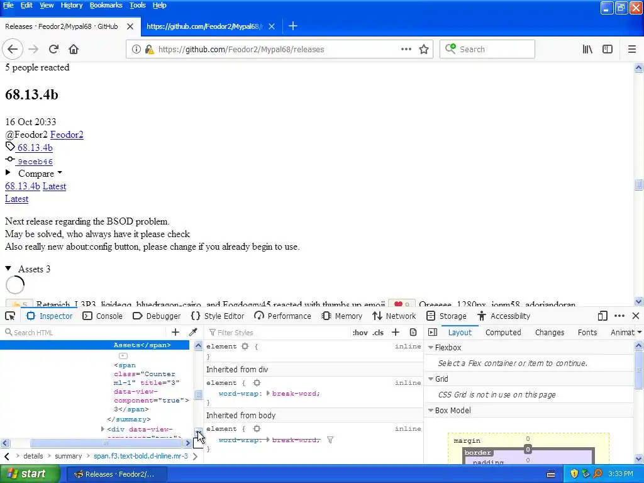The image size is (644, 483).
Task: Open the Style Editor tab
Action: 218,316
